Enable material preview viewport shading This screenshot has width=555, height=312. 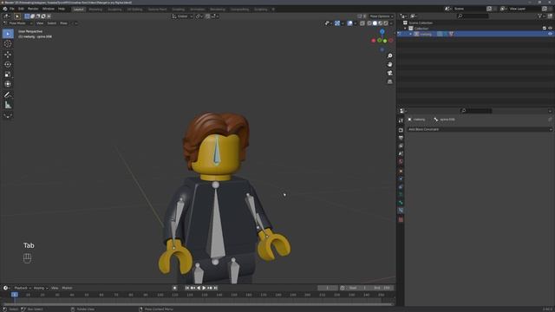380,23
